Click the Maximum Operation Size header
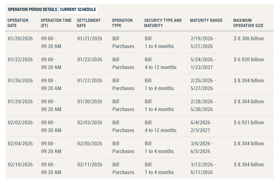Screen dimensions: 277x183 (248, 23)
